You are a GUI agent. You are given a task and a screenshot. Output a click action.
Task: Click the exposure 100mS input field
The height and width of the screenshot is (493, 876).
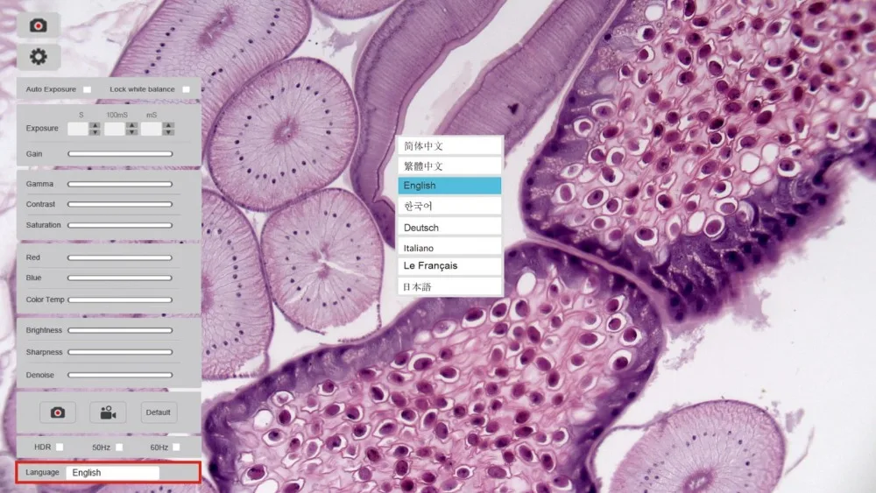[115, 129]
